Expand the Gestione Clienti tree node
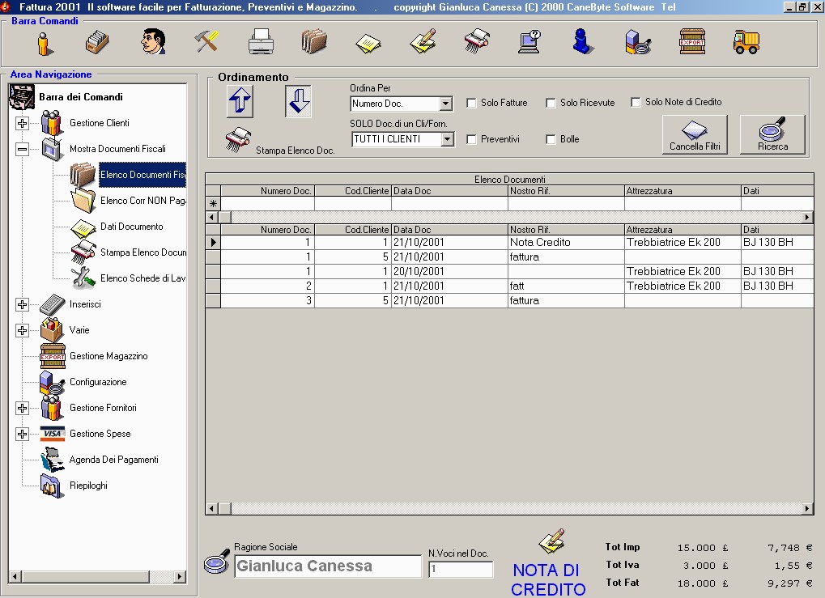Screen dimensions: 825x598 [x=22, y=123]
